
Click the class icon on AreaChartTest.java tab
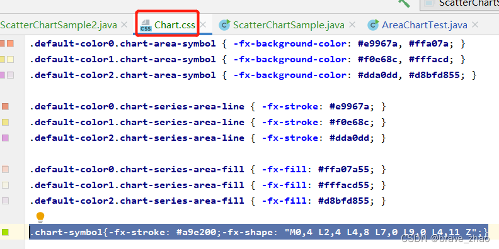(373, 25)
